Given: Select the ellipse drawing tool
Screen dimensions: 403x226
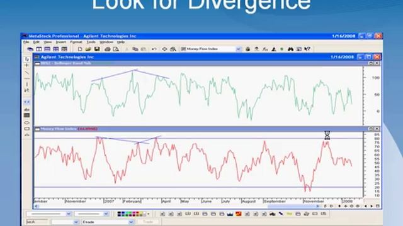Looking at the screenshot, I should pyautogui.click(x=26, y=123).
